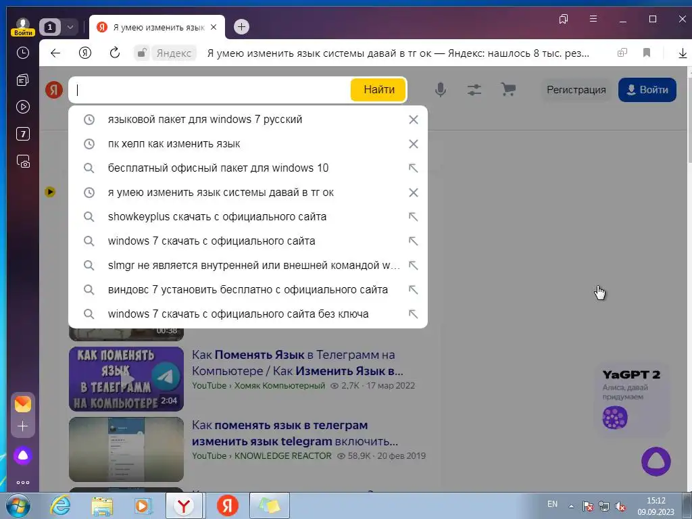Open the KNOWLEDGE REACTOR video thumbnail

click(x=126, y=449)
